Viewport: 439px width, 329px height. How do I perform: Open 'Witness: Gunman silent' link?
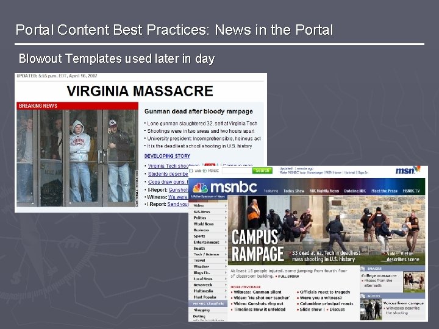(x=257, y=292)
